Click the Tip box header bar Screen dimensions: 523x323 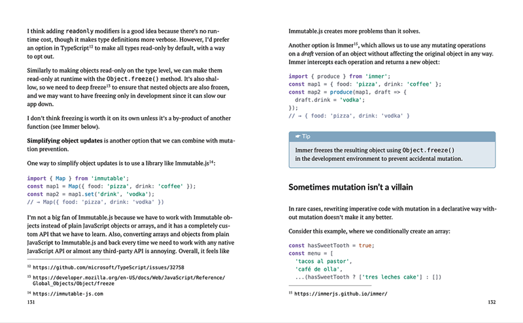[392, 137]
